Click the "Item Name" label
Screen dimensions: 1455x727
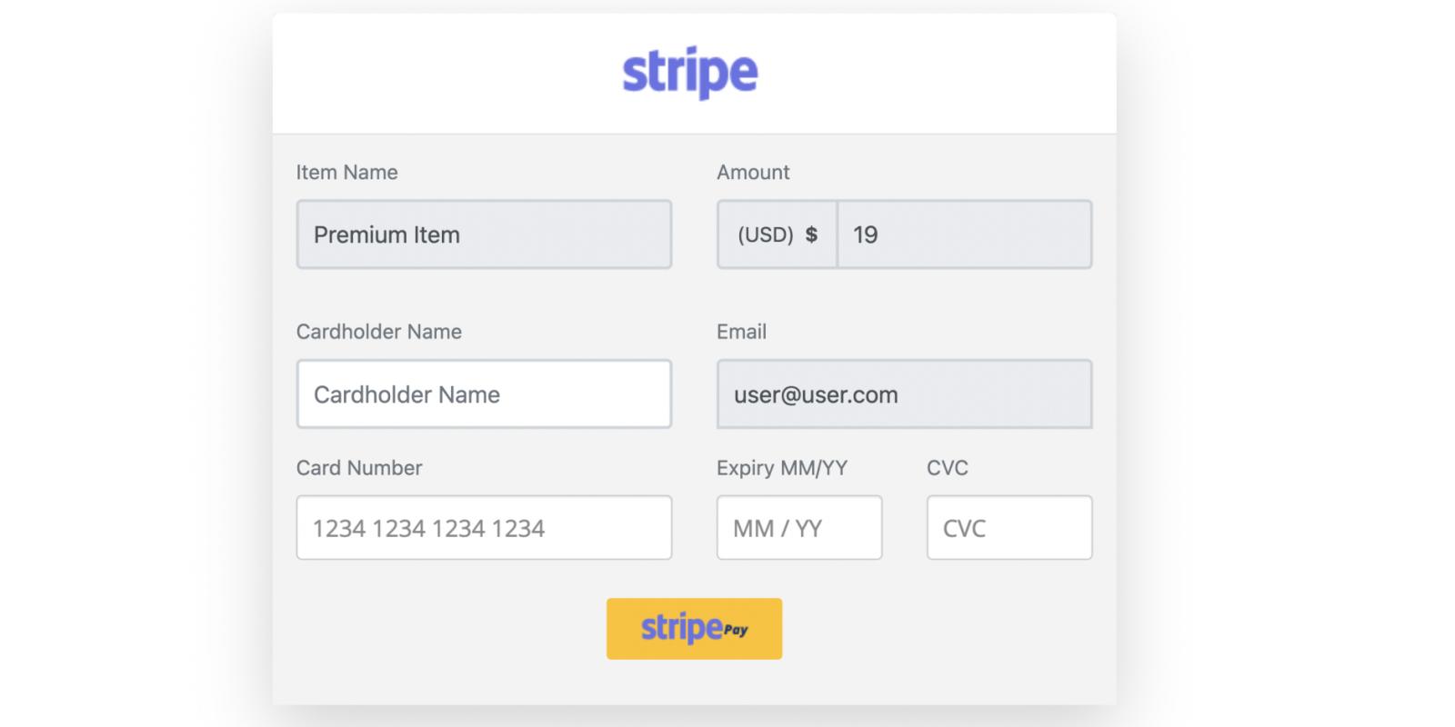click(346, 173)
